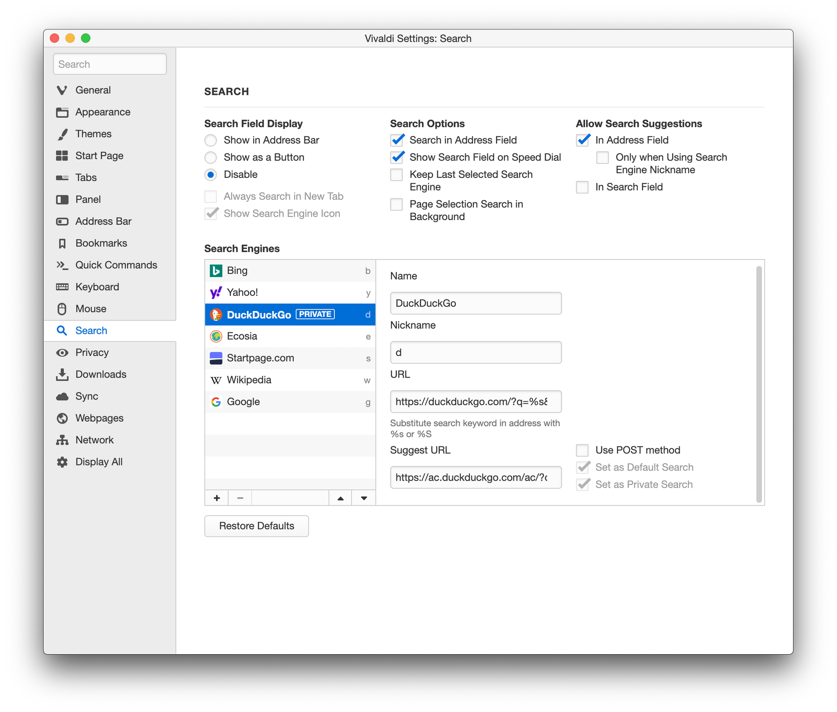837x712 pixels.
Task: Choose Show as a Button option
Action: (x=211, y=157)
